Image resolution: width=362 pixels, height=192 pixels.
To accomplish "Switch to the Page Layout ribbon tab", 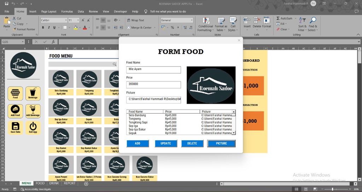I will pyautogui.click(x=49, y=11).
